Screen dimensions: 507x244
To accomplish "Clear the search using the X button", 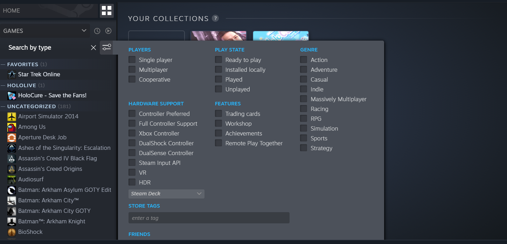I will [93, 47].
